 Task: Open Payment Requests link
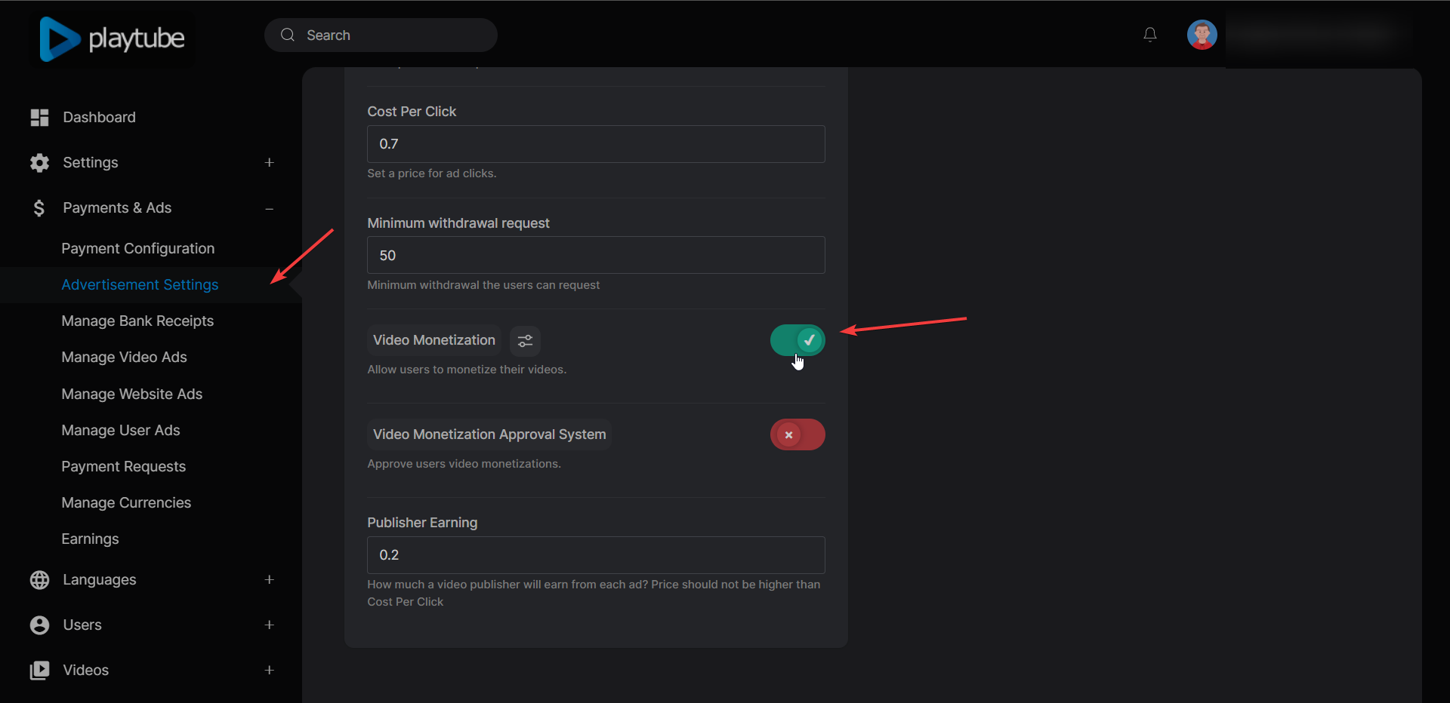(123, 467)
